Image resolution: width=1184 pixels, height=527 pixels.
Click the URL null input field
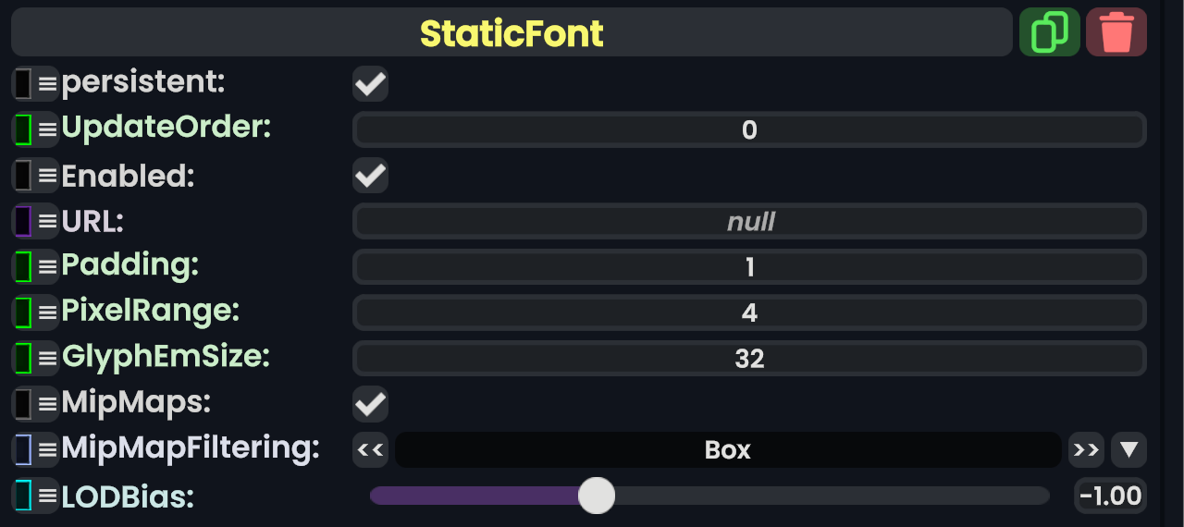pyautogui.click(x=749, y=222)
